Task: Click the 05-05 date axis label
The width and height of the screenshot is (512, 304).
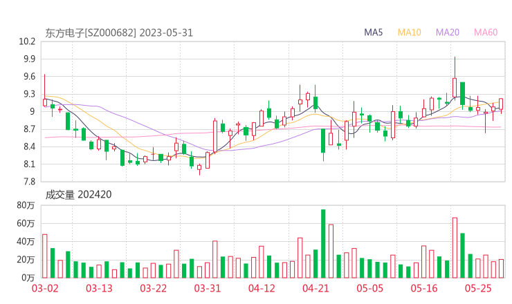Action: pyautogui.click(x=369, y=288)
